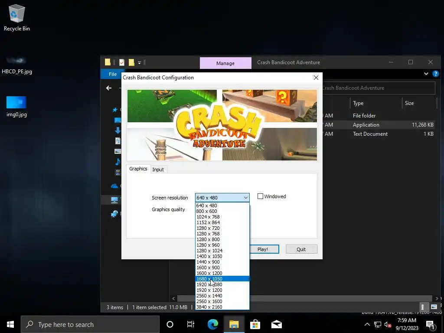444x333 pixels.
Task: Close the Crash Bandicoot Configuration dialog
Action: coord(316,78)
